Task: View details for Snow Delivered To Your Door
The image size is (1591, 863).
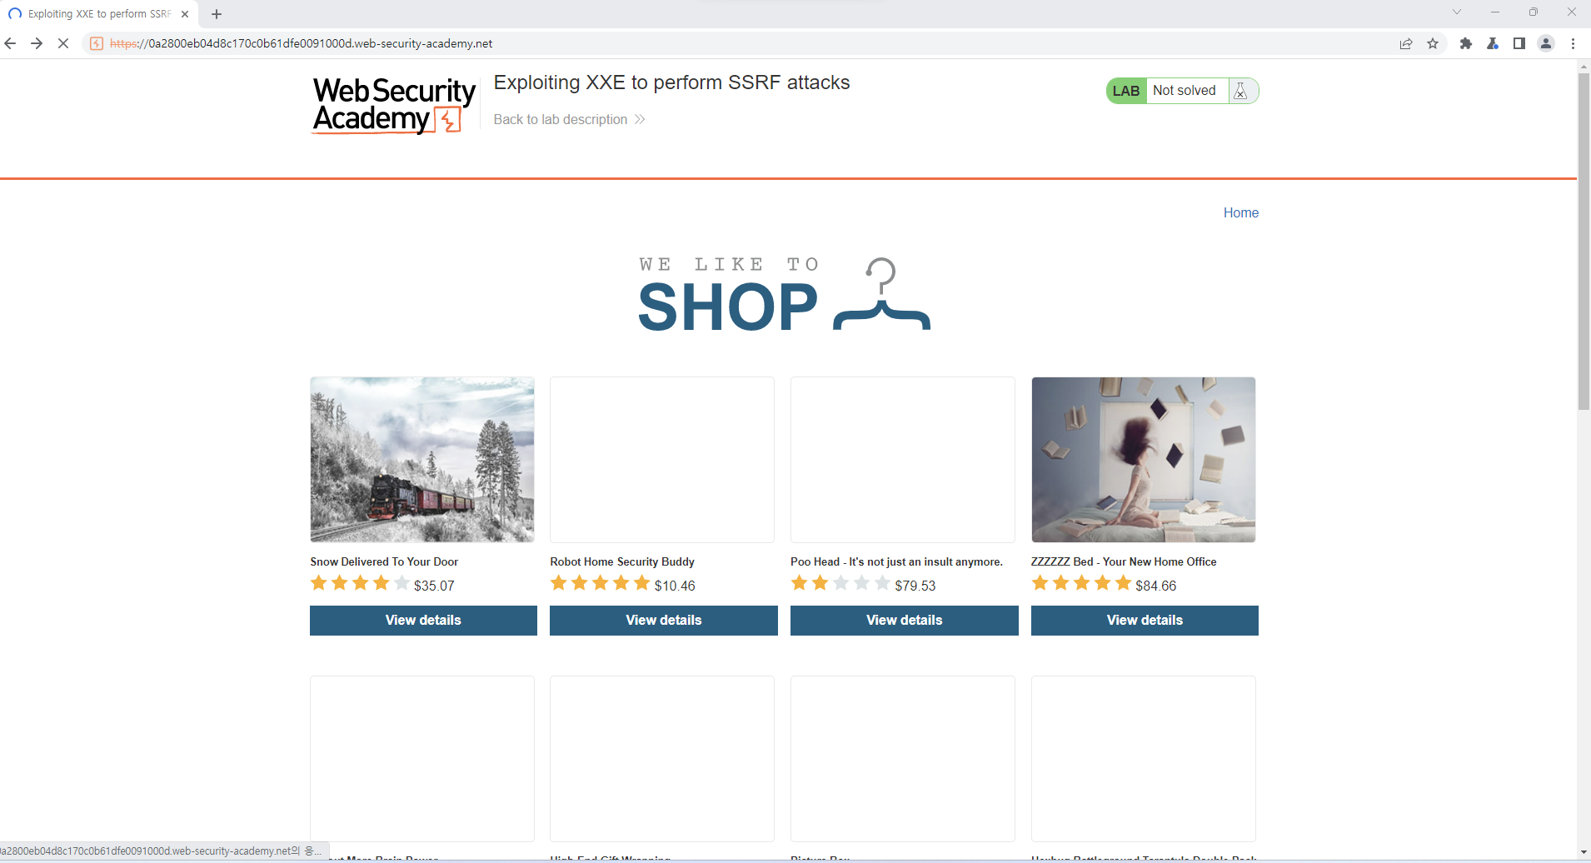Action: (423, 620)
